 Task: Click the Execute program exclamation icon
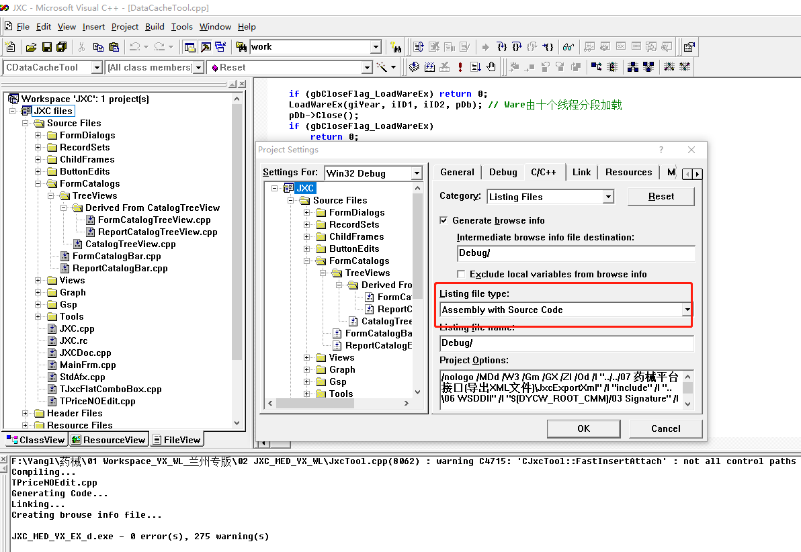pos(460,67)
